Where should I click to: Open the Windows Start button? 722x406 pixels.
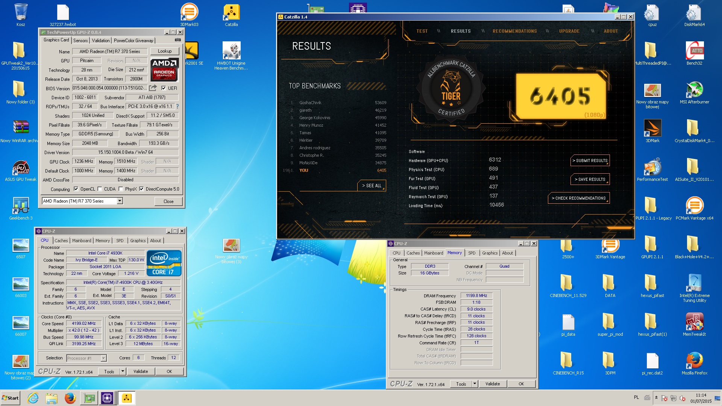pyautogui.click(x=10, y=398)
